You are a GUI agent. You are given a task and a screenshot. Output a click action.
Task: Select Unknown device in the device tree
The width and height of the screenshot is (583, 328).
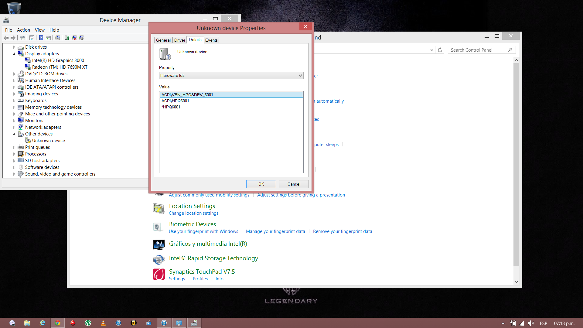(48, 141)
